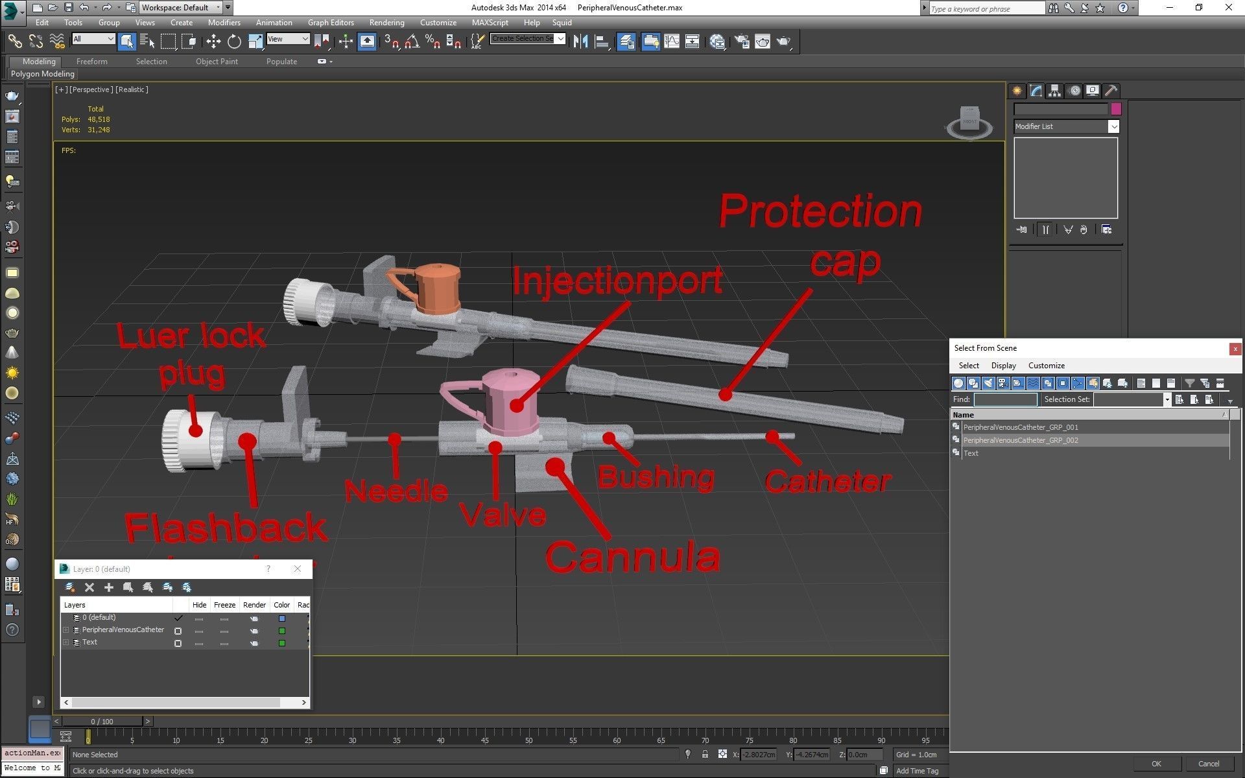The width and height of the screenshot is (1245, 778).
Task: Open the Rendering menu
Action: point(386,22)
